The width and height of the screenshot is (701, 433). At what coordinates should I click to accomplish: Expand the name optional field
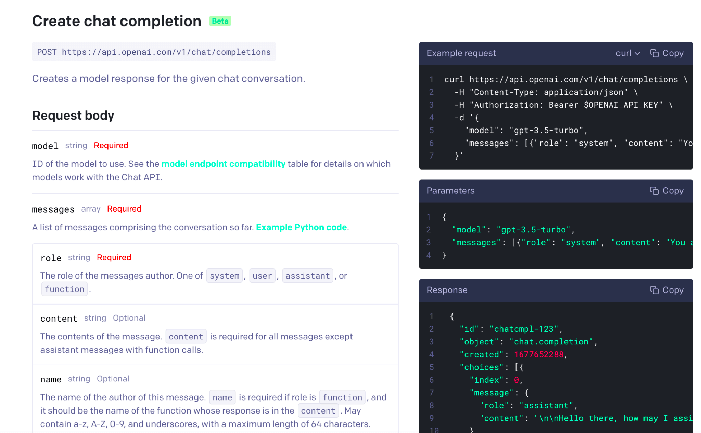pyautogui.click(x=51, y=379)
